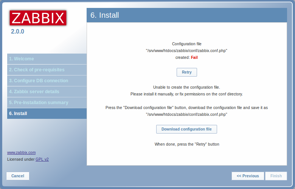Click the ZABBIX logo
Image resolution: width=295 pixels, height=189 pixels.
click(x=38, y=18)
